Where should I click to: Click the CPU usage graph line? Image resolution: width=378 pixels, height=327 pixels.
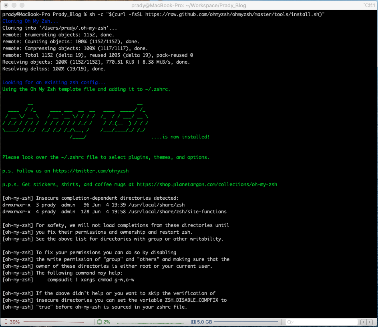(151, 323)
